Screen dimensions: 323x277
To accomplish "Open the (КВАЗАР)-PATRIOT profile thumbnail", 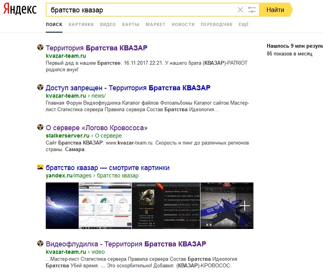I will click(x=166, y=206).
